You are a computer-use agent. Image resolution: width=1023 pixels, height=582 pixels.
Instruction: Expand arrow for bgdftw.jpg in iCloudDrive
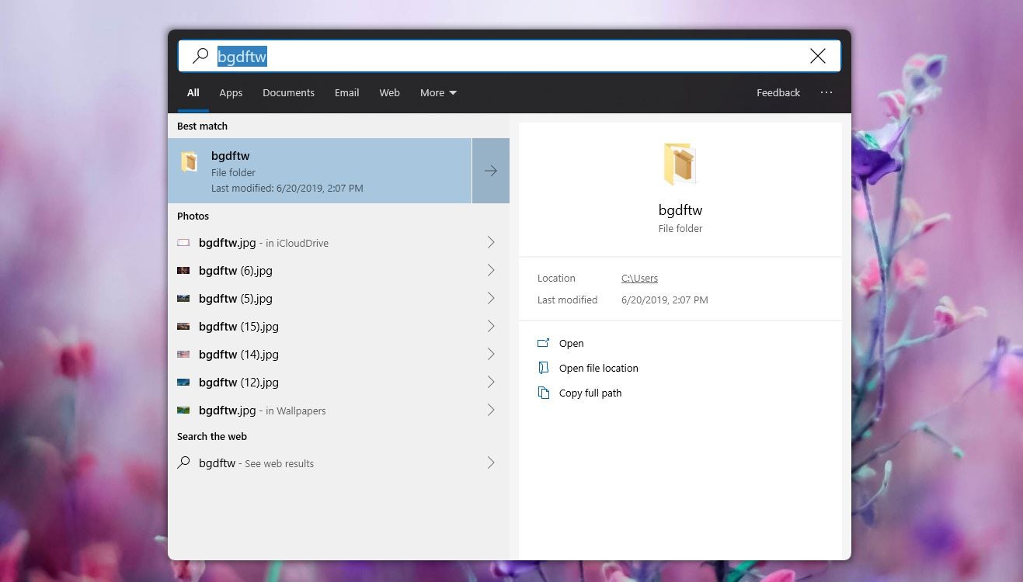(x=491, y=243)
